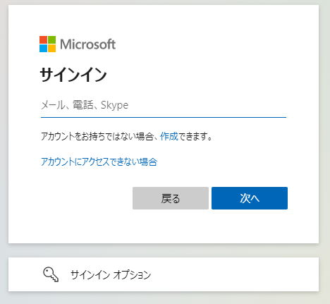Click the 戻る button
The image size is (330, 304).
point(171,198)
